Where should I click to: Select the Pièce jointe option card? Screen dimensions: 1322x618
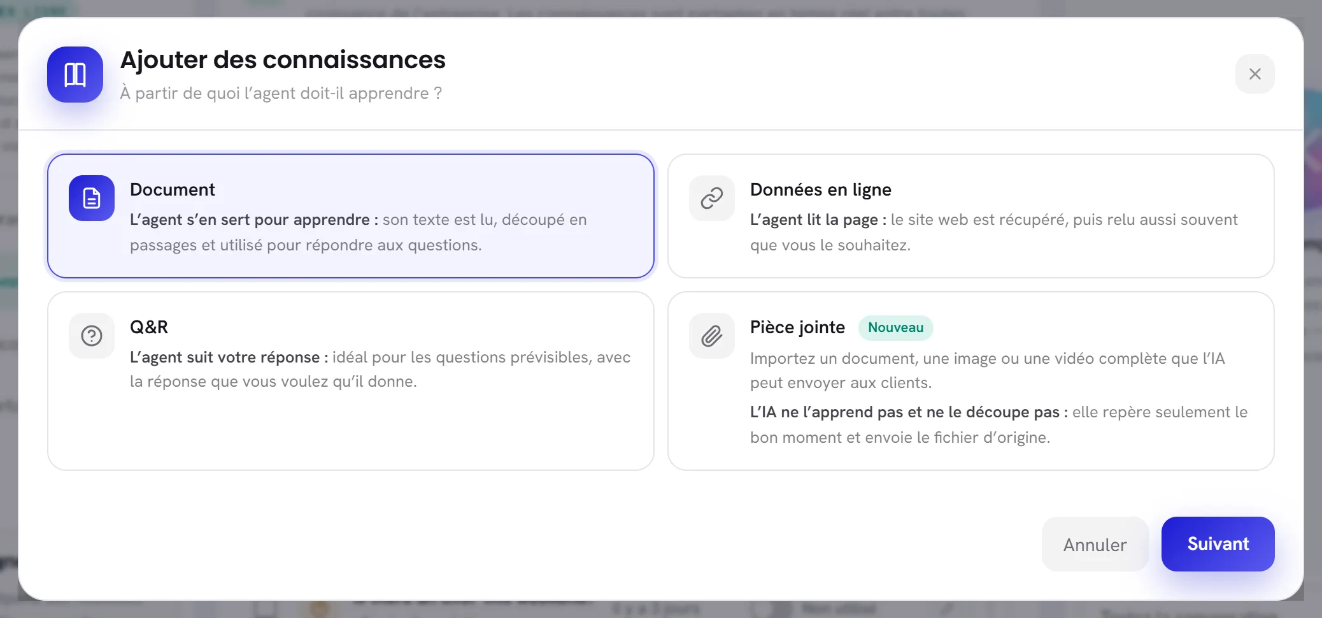click(x=971, y=381)
